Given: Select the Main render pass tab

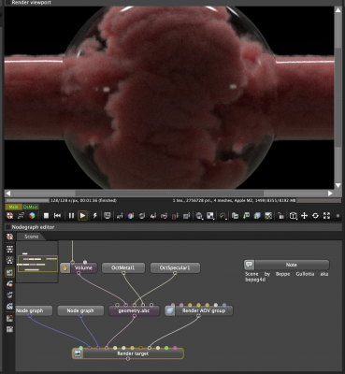Looking at the screenshot, I should [13, 207].
